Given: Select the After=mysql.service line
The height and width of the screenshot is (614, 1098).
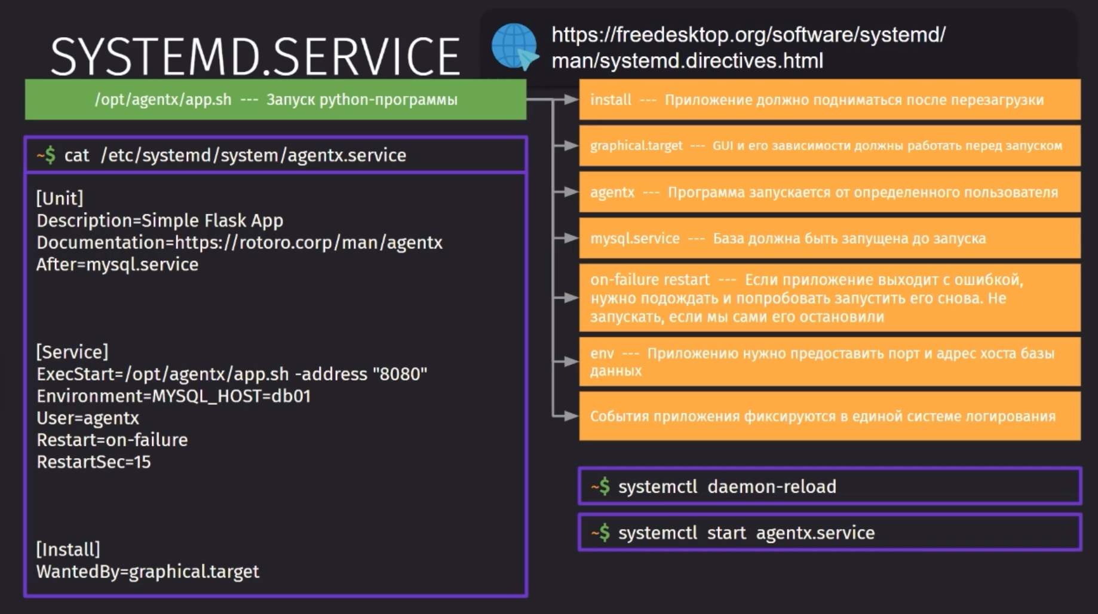Looking at the screenshot, I should (x=117, y=265).
